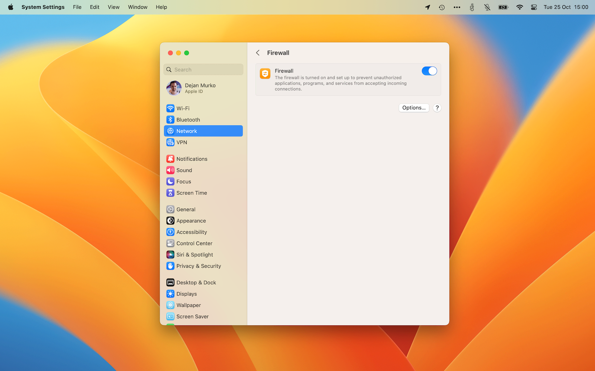Go back using the left chevron
The width and height of the screenshot is (595, 371).
pos(258,53)
